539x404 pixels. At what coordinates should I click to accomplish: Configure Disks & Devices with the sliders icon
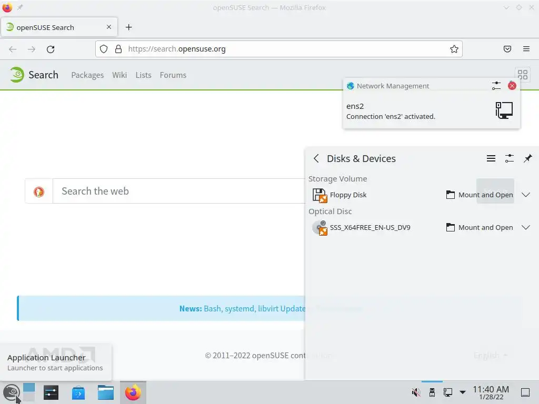coord(509,158)
